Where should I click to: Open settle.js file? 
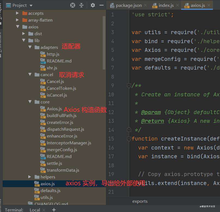click(54, 163)
